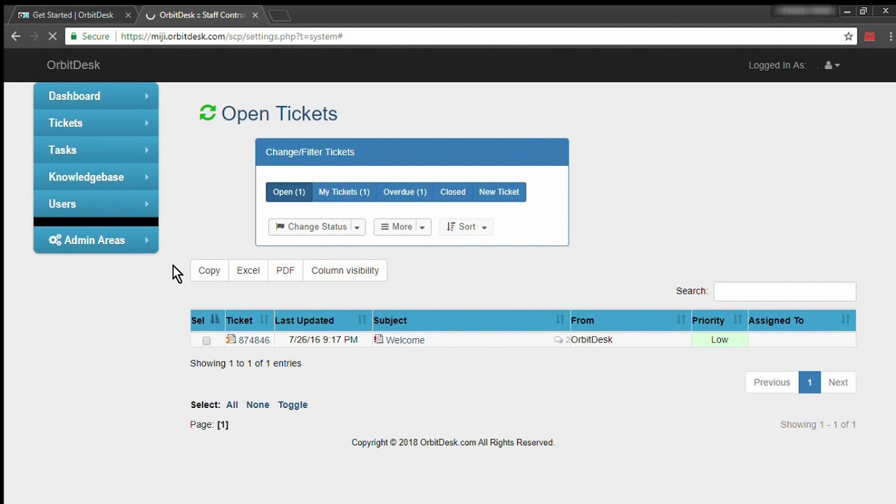Click the ticket icon next to 874846

pos(231,339)
